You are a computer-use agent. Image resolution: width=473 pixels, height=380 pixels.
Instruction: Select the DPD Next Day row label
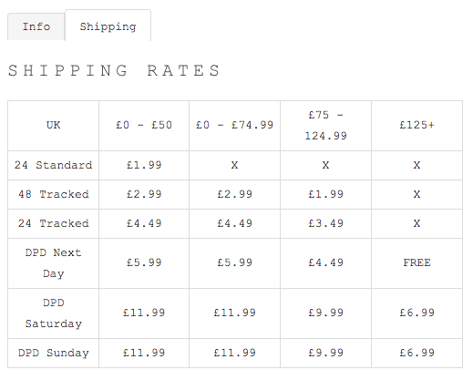tap(53, 263)
